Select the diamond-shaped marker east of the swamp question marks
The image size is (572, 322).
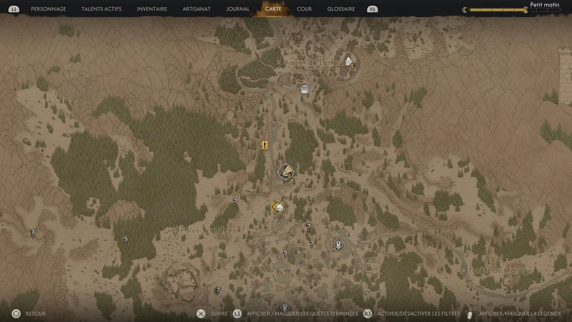point(338,245)
